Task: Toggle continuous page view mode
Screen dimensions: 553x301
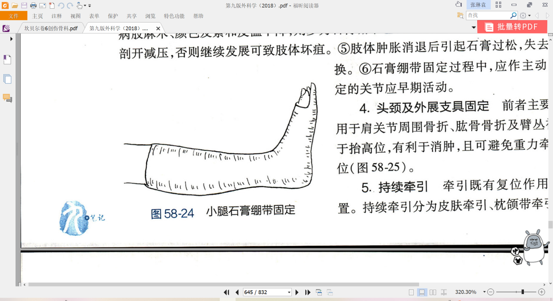Action: (422, 292)
